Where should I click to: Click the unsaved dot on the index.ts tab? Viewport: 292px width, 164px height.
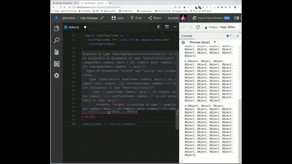[85, 27]
